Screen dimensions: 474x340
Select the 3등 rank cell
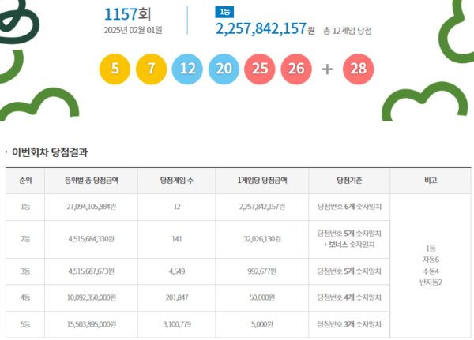tap(25, 271)
